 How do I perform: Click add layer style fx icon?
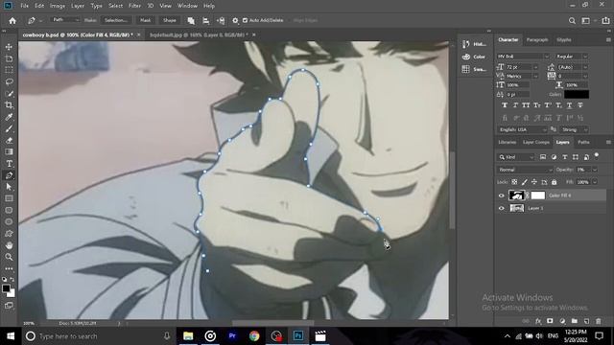538,321
